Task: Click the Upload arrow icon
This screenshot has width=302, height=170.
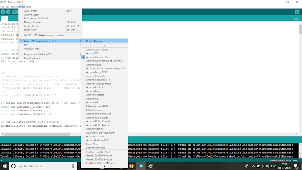Action: coord(8,12)
